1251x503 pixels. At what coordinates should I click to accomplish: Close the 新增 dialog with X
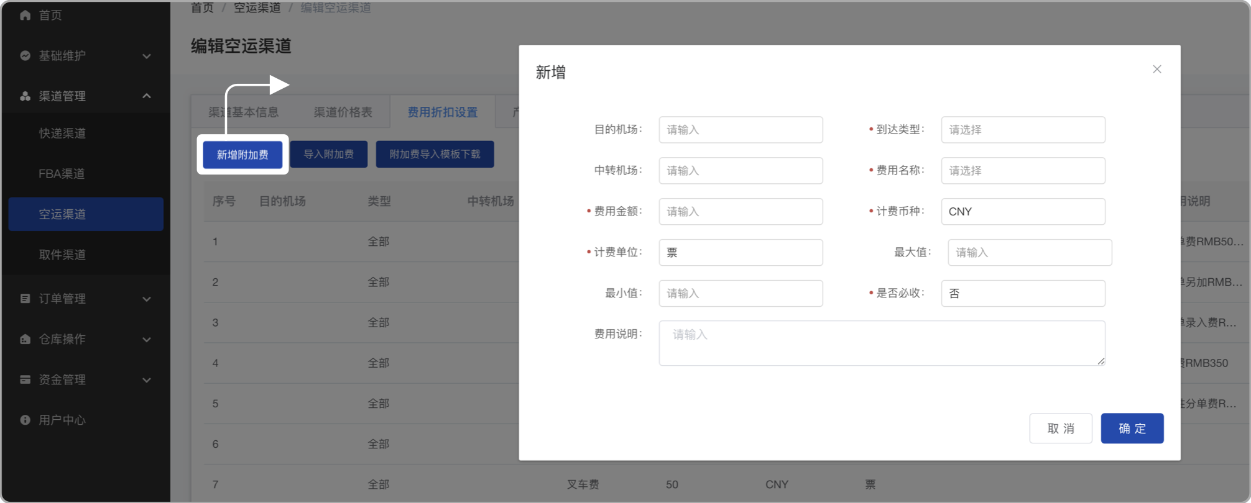pos(1156,70)
